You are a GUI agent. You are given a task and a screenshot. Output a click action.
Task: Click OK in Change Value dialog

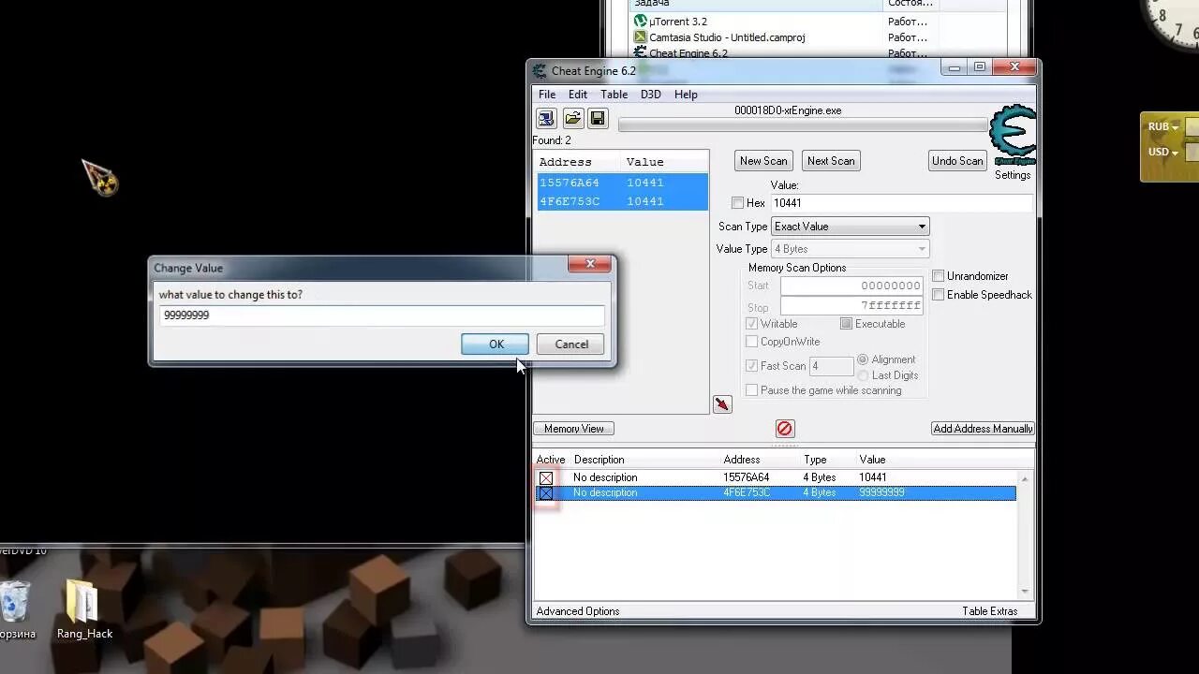496,344
